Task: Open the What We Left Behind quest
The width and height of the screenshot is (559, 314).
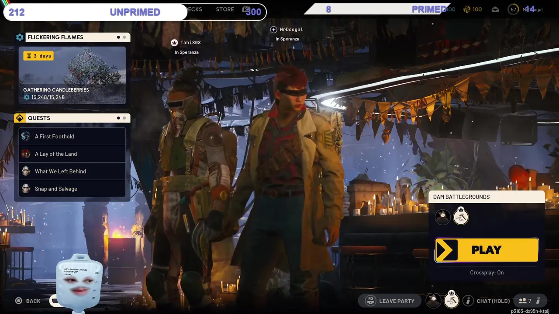Action: point(72,171)
